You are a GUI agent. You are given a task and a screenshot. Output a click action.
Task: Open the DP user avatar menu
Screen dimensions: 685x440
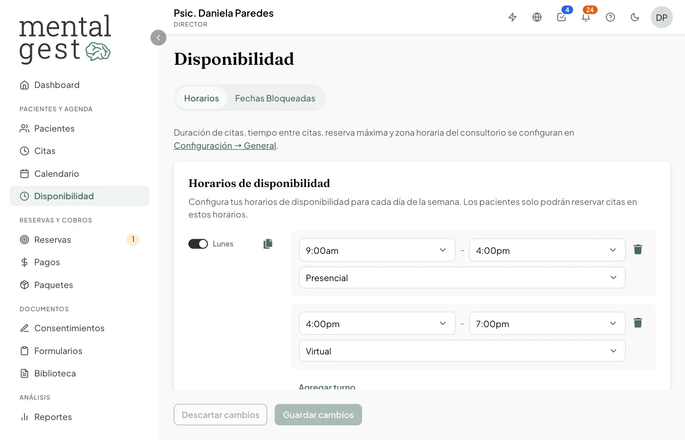662,17
